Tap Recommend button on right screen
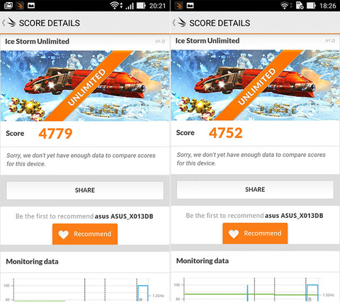Screen dimensions: 340x302 pos(255,233)
